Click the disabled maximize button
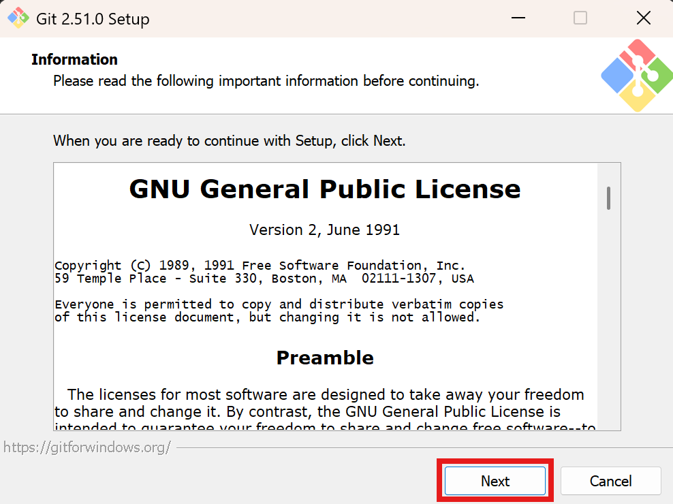The width and height of the screenshot is (673, 504). [x=580, y=18]
